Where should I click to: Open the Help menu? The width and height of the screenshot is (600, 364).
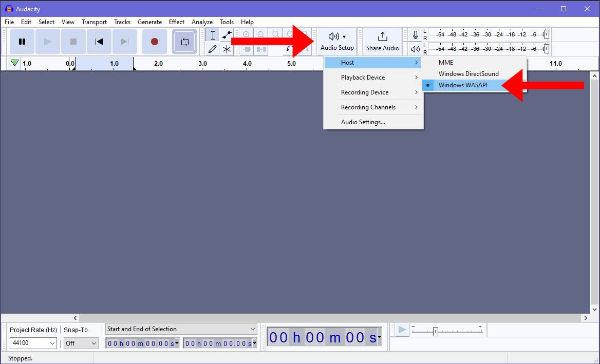tap(247, 22)
